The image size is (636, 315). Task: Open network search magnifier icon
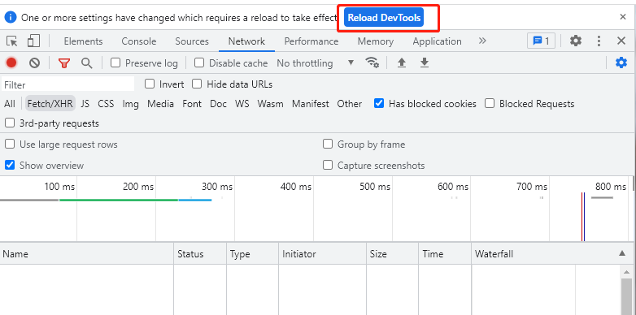click(x=86, y=63)
